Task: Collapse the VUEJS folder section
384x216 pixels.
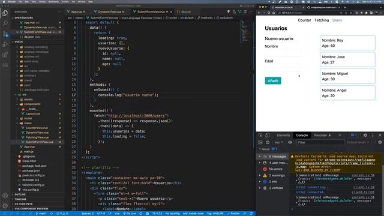Action: pos(19,42)
